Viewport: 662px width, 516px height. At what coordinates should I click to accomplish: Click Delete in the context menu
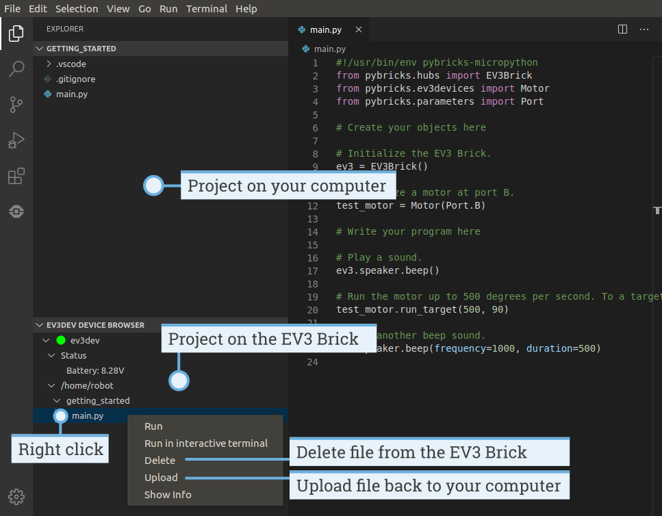click(160, 461)
